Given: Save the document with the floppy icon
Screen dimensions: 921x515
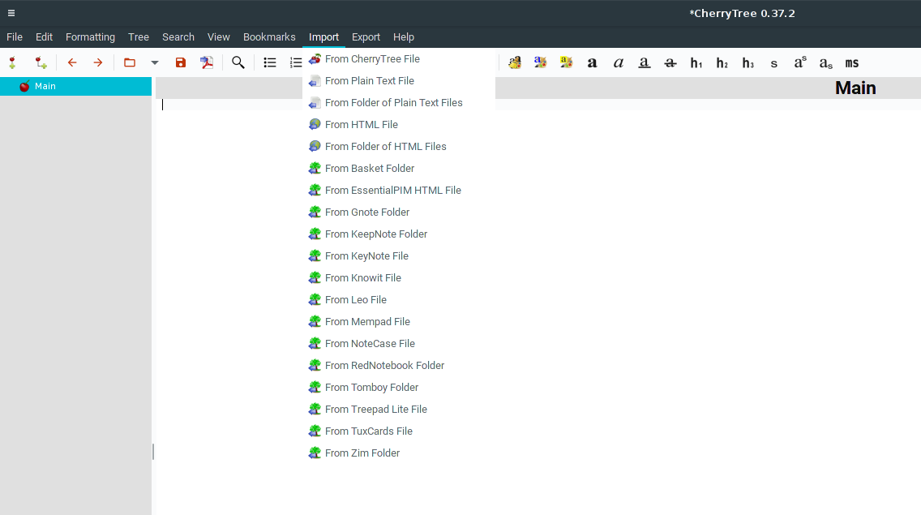Looking at the screenshot, I should tap(180, 62).
